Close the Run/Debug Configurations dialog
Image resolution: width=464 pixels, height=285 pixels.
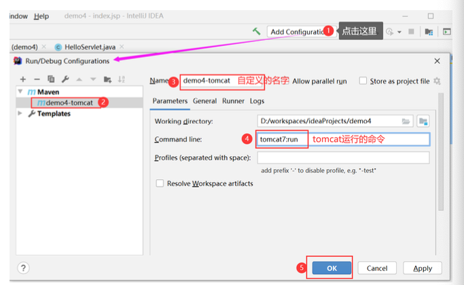tap(437, 61)
